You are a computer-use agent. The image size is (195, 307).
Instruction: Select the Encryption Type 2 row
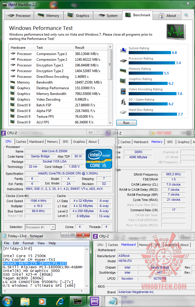pyautogui.click(x=58, y=71)
